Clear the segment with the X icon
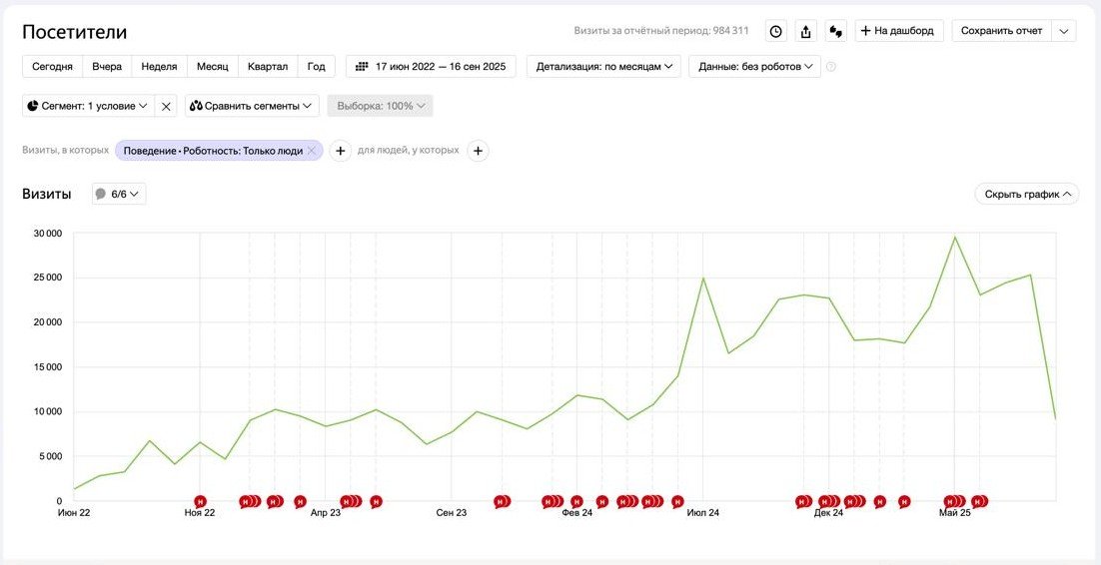Viewport: 1101px width, 565px height. tap(167, 106)
